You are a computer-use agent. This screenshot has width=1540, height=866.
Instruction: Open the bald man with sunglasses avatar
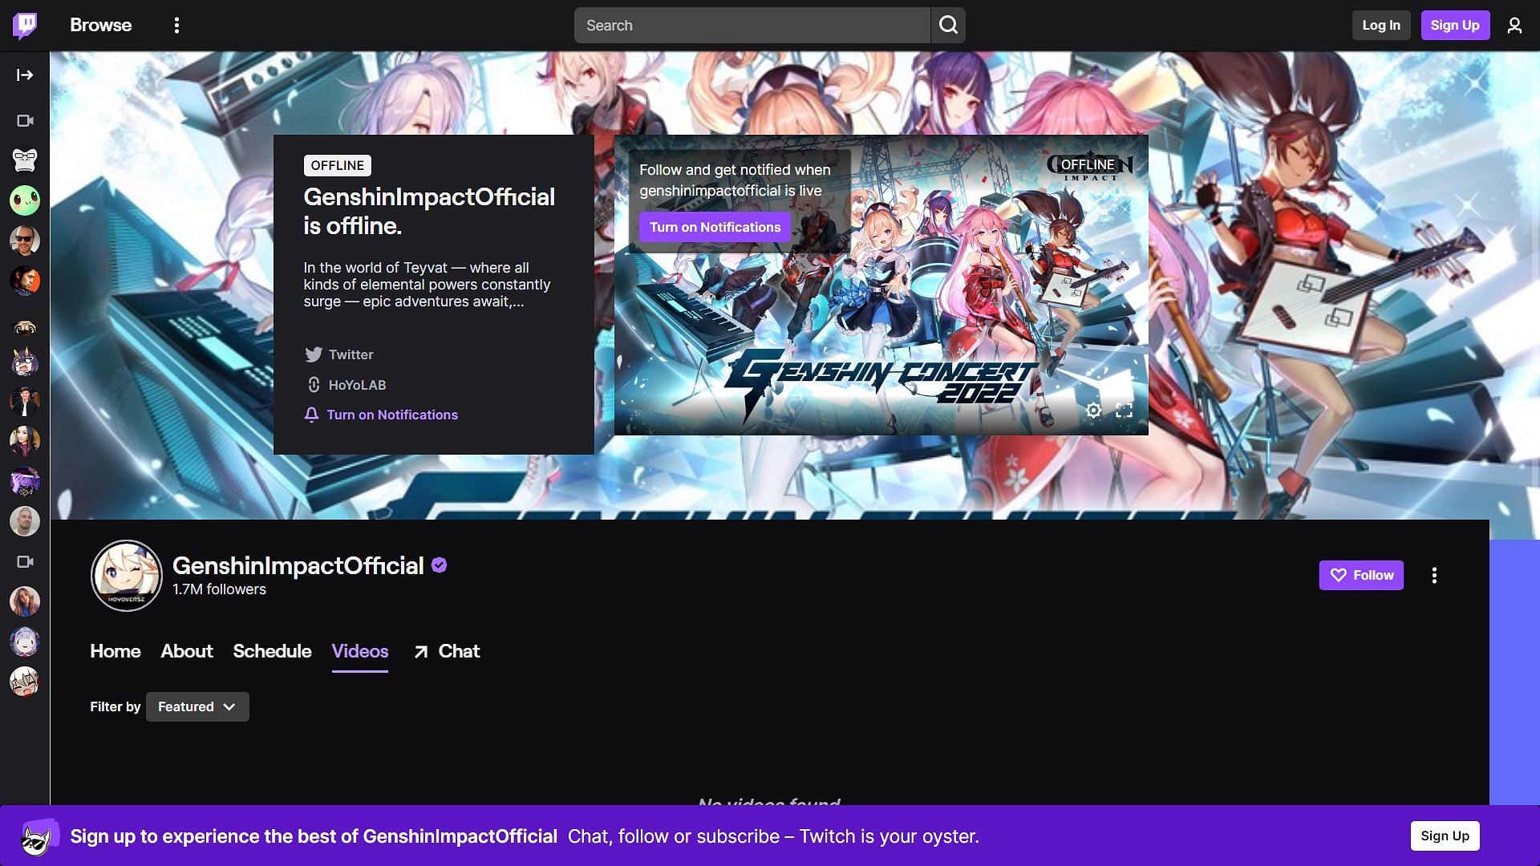[x=25, y=241]
